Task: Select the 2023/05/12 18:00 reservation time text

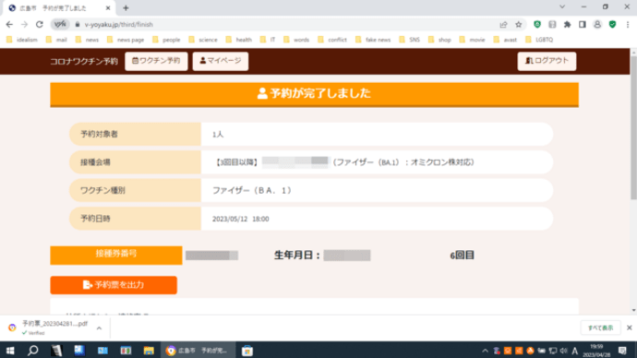Action: pos(241,219)
